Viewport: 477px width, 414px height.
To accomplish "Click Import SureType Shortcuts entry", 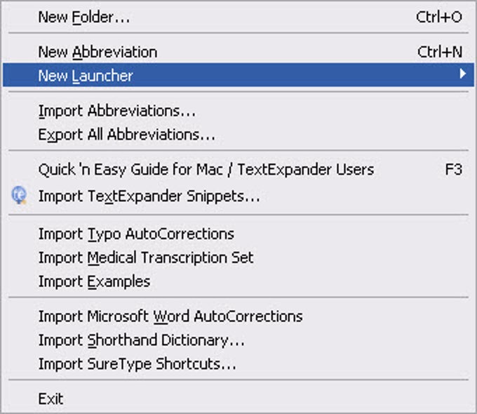I will (x=137, y=364).
